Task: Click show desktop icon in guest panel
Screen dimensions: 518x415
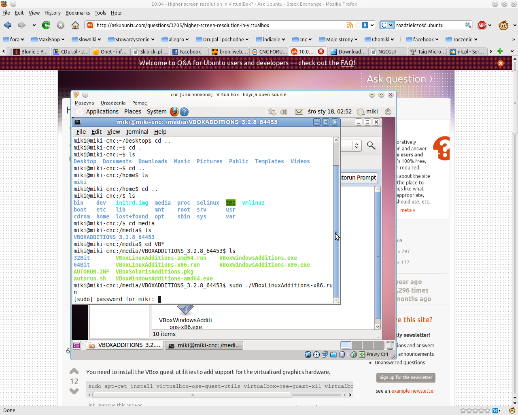Action: pyautogui.click(x=76, y=345)
